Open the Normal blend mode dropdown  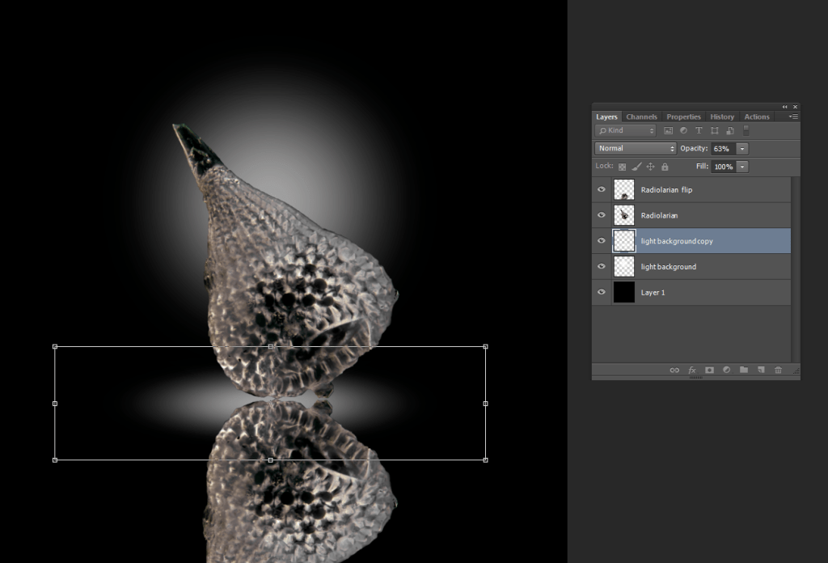[x=636, y=149]
